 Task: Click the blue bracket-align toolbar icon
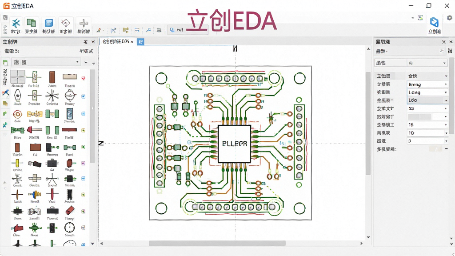[137, 30]
